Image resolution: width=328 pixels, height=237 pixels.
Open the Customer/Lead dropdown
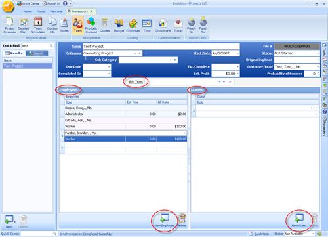(318, 67)
